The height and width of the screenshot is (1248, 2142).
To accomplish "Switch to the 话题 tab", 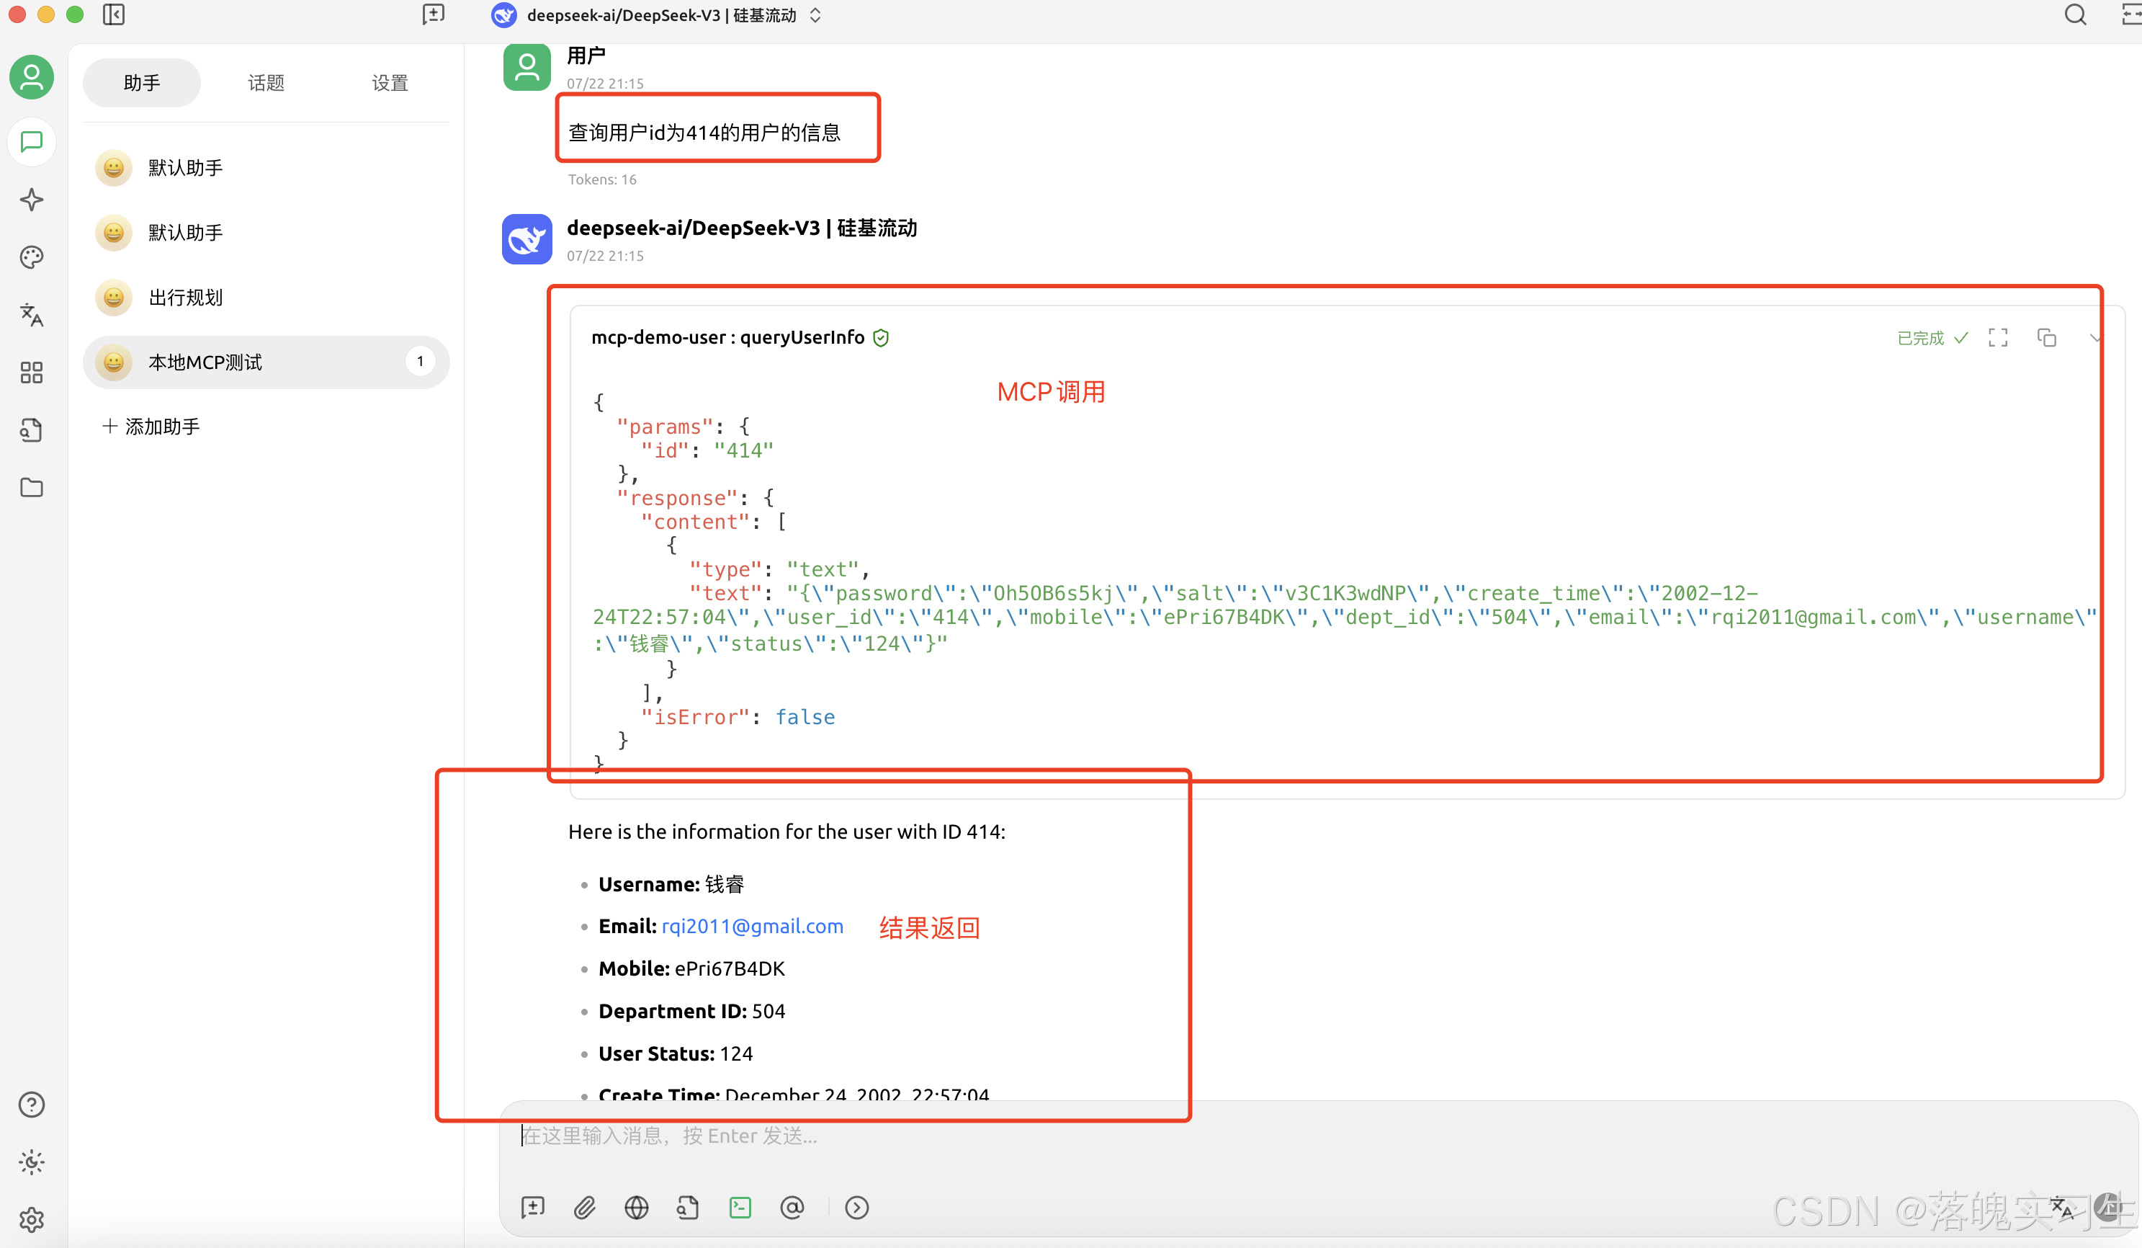I will coord(266,82).
